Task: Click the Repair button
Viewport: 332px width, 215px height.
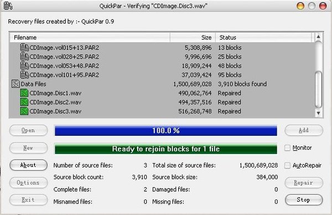Action: [x=304, y=182]
